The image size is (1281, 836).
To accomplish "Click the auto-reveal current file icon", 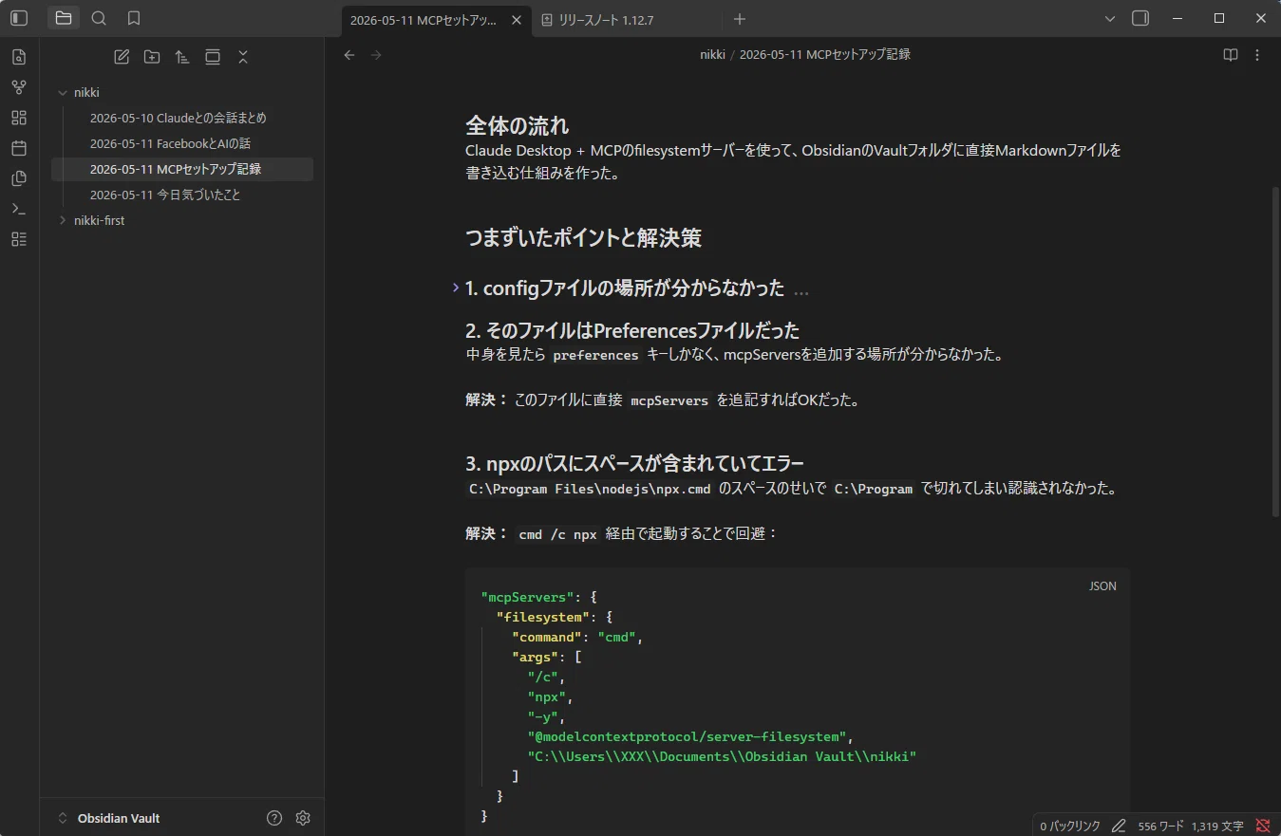I will (x=213, y=57).
